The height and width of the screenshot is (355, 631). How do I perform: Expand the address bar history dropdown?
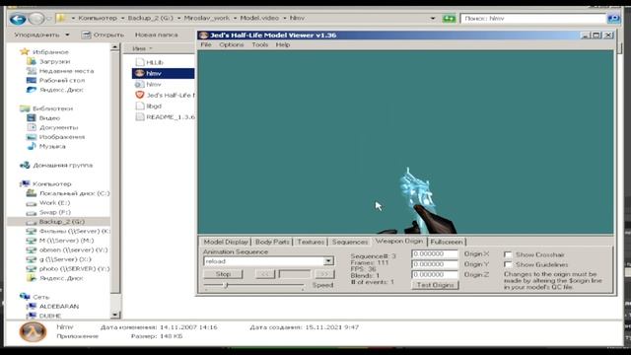click(433, 18)
